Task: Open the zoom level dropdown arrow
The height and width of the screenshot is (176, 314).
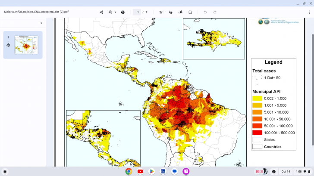Action: pyautogui.click(x=115, y=12)
